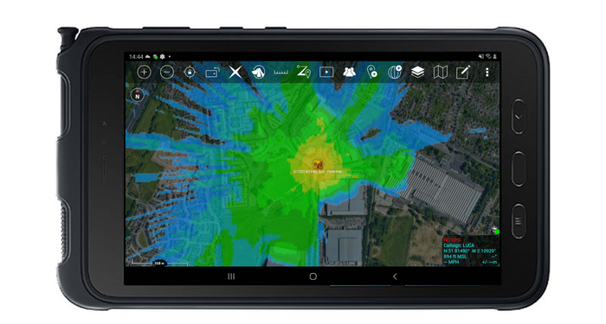Open the crossed-swords tool icon
The image size is (606, 324).
point(235,72)
